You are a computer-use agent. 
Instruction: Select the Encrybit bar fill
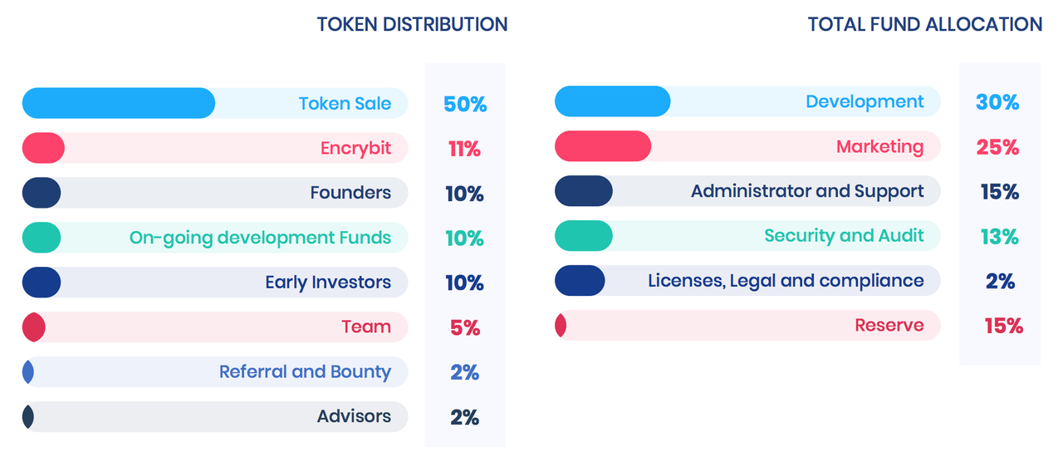tap(43, 148)
